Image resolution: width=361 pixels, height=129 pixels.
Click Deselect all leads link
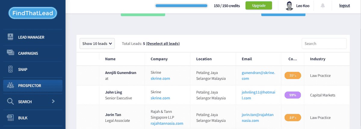pyautogui.click(x=163, y=44)
